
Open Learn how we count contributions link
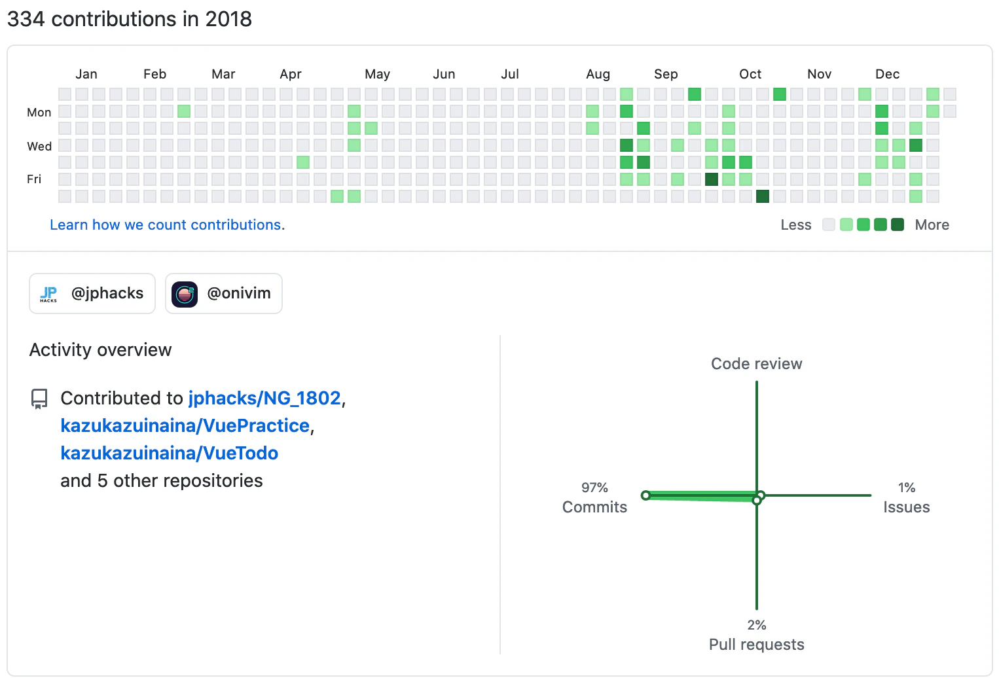coord(167,224)
